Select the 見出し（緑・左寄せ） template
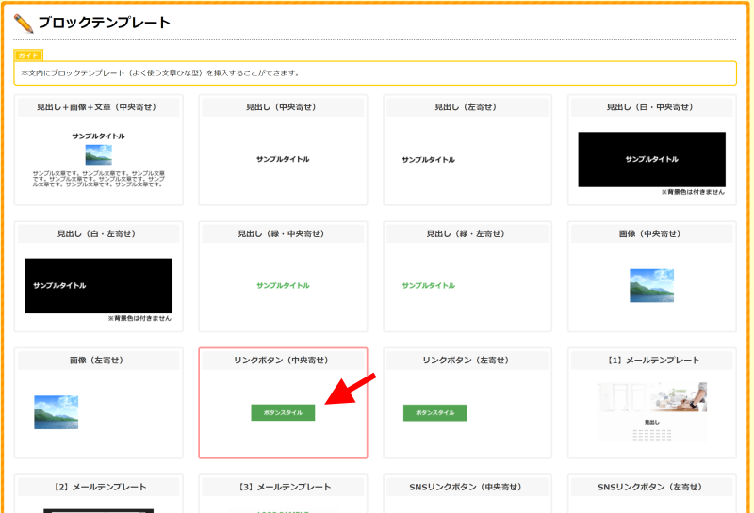 click(x=467, y=276)
